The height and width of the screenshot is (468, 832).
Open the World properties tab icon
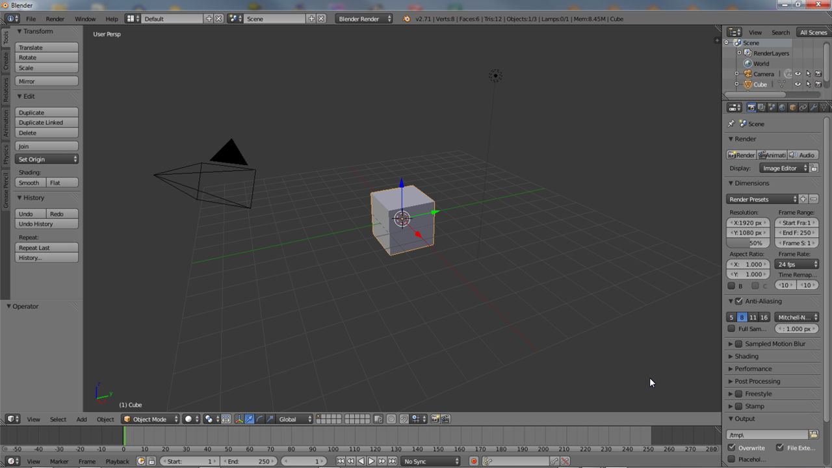pos(782,107)
